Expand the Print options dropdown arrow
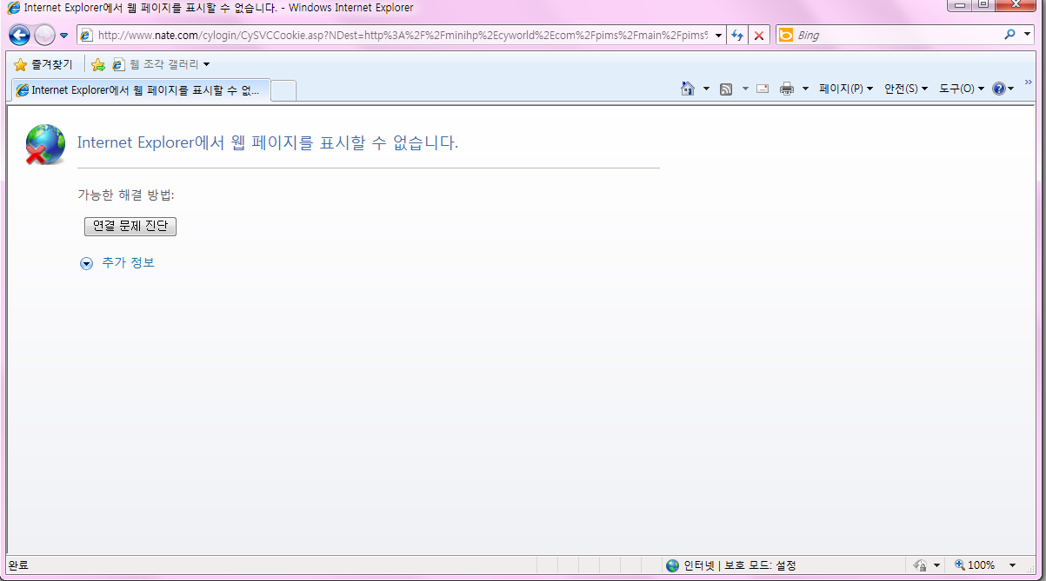1046x581 pixels. (x=805, y=89)
